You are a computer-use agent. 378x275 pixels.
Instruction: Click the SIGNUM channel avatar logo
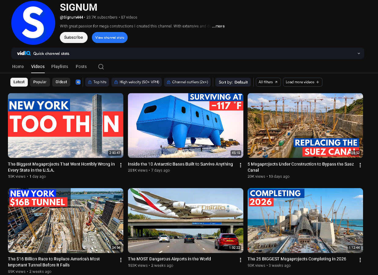click(x=33, y=23)
